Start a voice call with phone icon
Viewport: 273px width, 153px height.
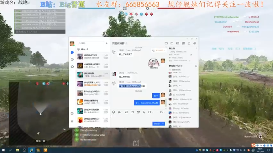click(x=144, y=112)
